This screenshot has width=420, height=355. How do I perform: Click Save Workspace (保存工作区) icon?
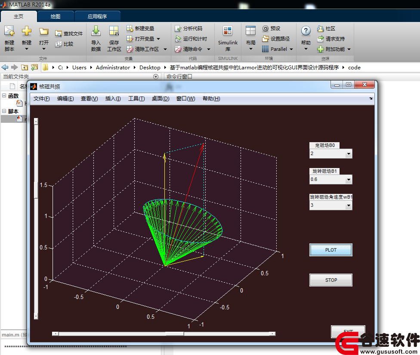[x=114, y=31]
